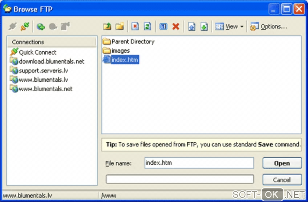Select support.serveris.lv connection

click(39, 71)
